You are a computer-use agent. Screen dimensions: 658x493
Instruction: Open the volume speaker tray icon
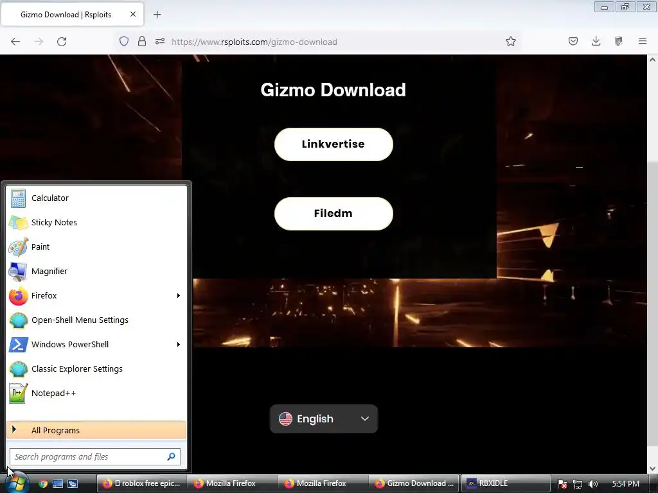pyautogui.click(x=593, y=484)
